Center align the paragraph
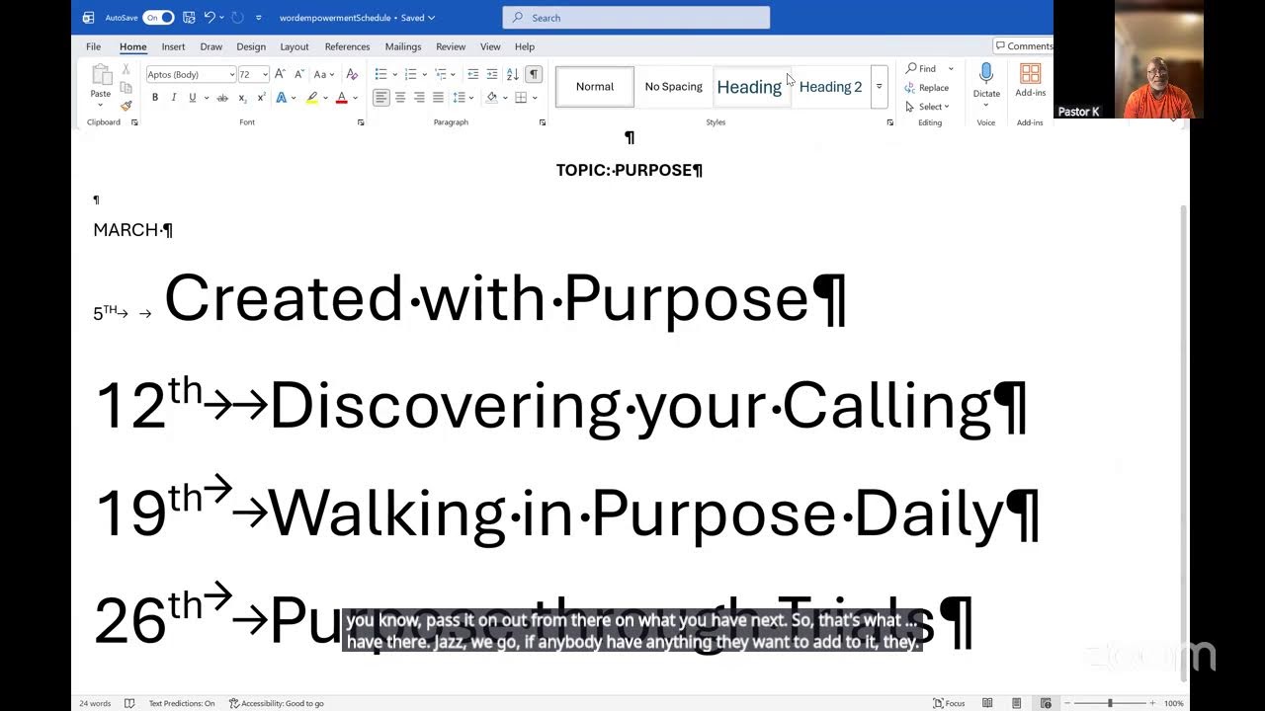 [x=400, y=98]
